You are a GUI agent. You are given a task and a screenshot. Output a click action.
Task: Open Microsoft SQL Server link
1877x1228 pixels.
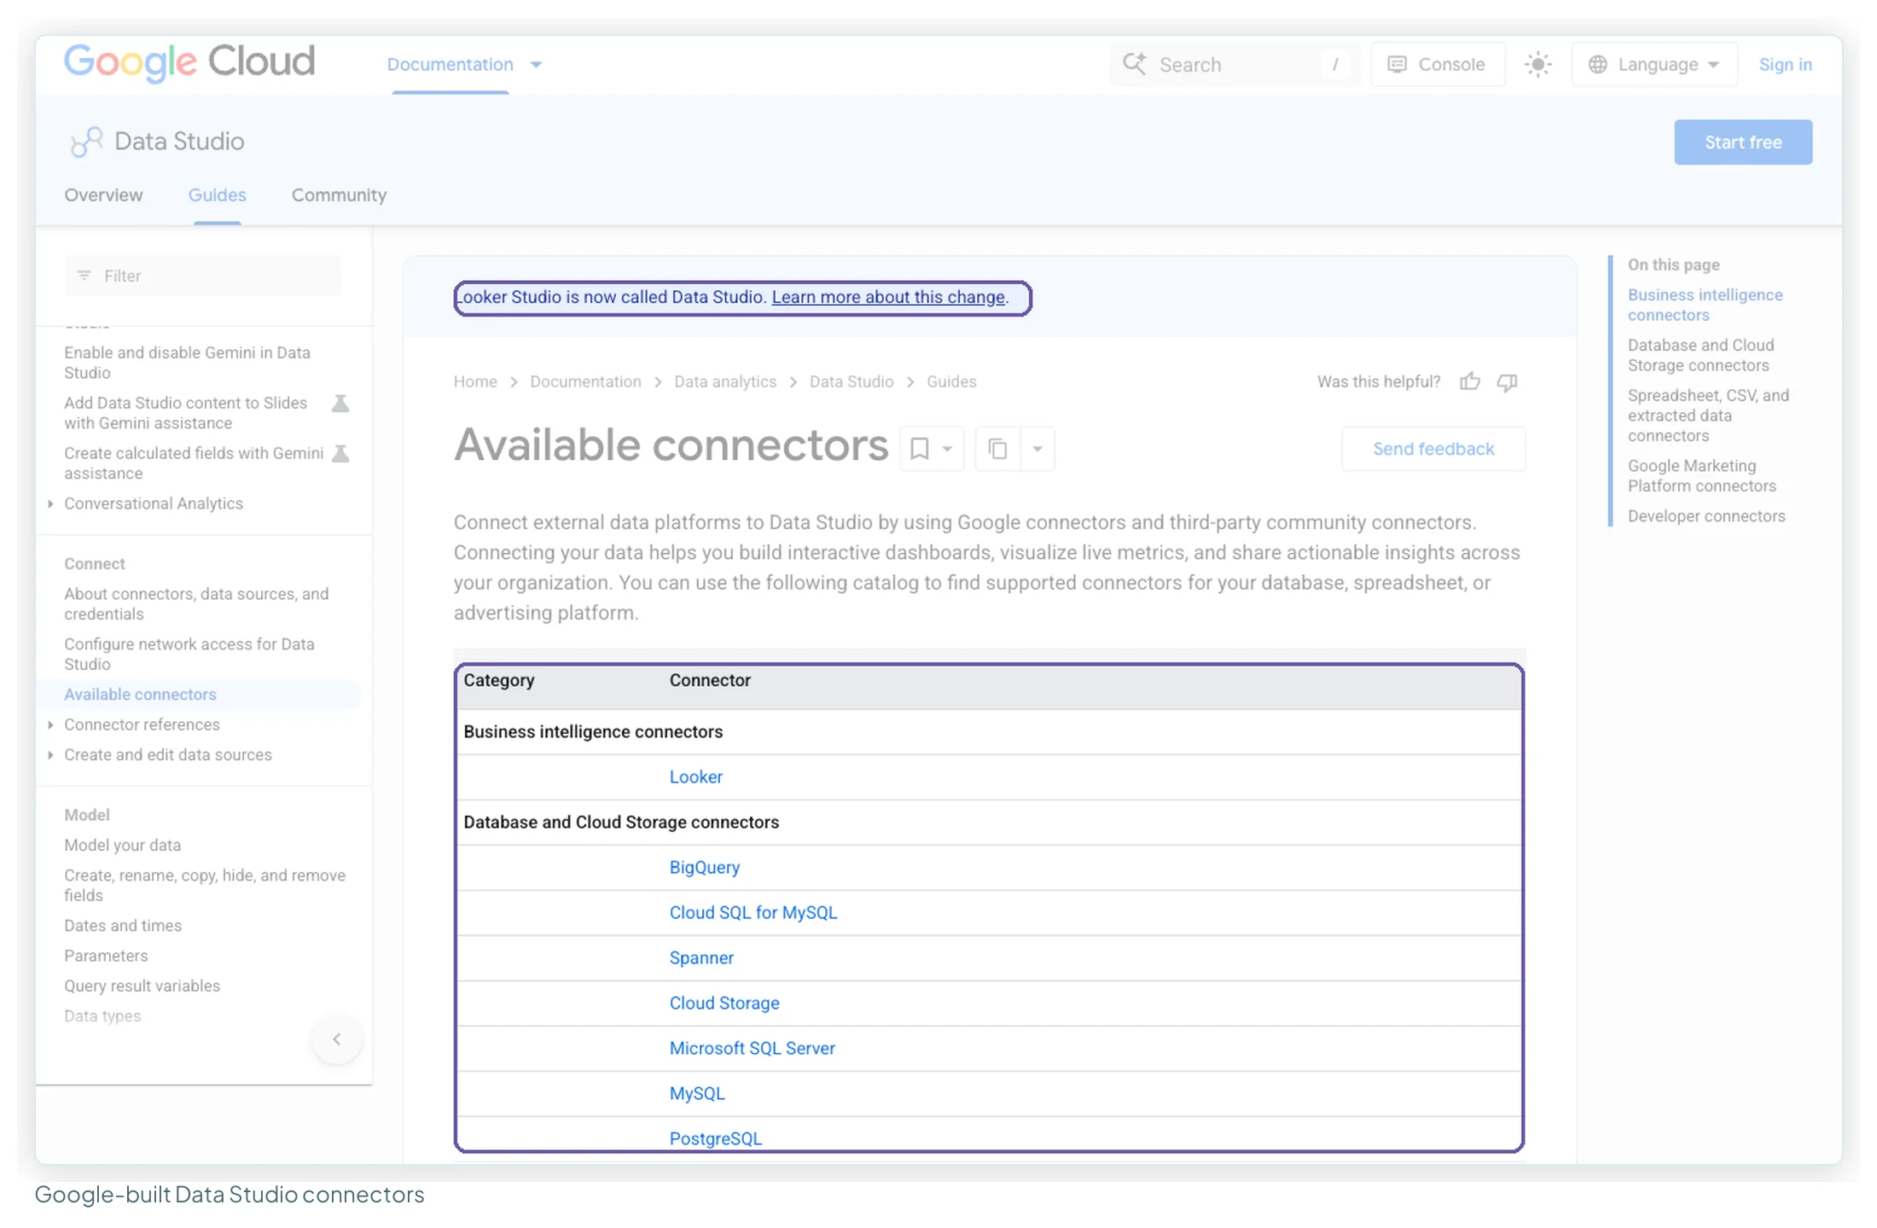tap(752, 1049)
